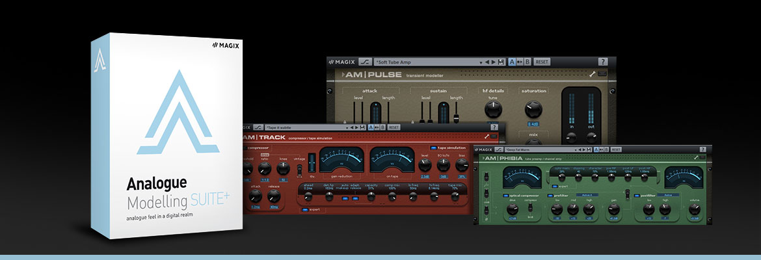Screen dimensions: 761x260
Task: Open help in AM Pulse window
Action: pyautogui.click(x=602, y=62)
